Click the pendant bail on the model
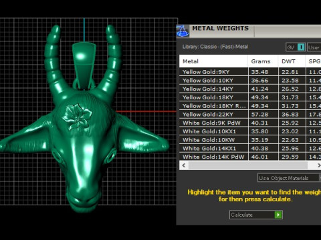The image size is (321, 240). (x=84, y=65)
